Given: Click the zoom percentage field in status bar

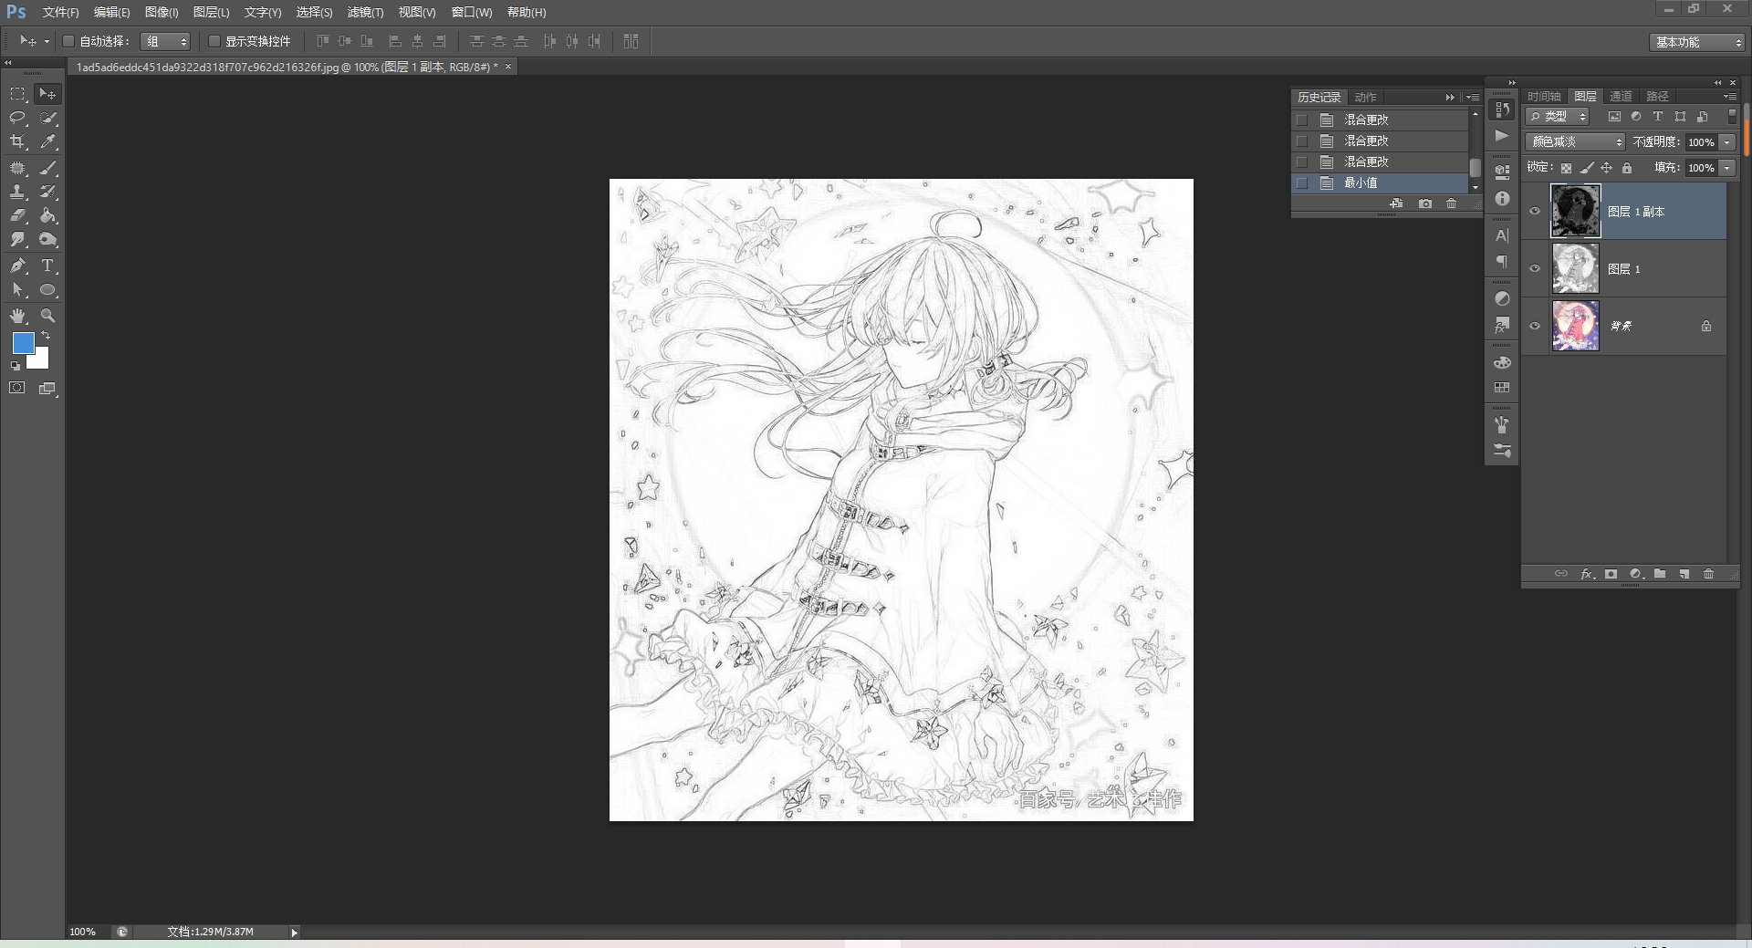Looking at the screenshot, I should [83, 932].
